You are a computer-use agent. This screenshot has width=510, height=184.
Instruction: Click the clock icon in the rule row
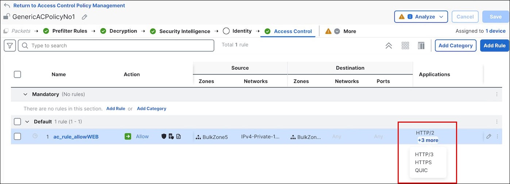point(35,136)
